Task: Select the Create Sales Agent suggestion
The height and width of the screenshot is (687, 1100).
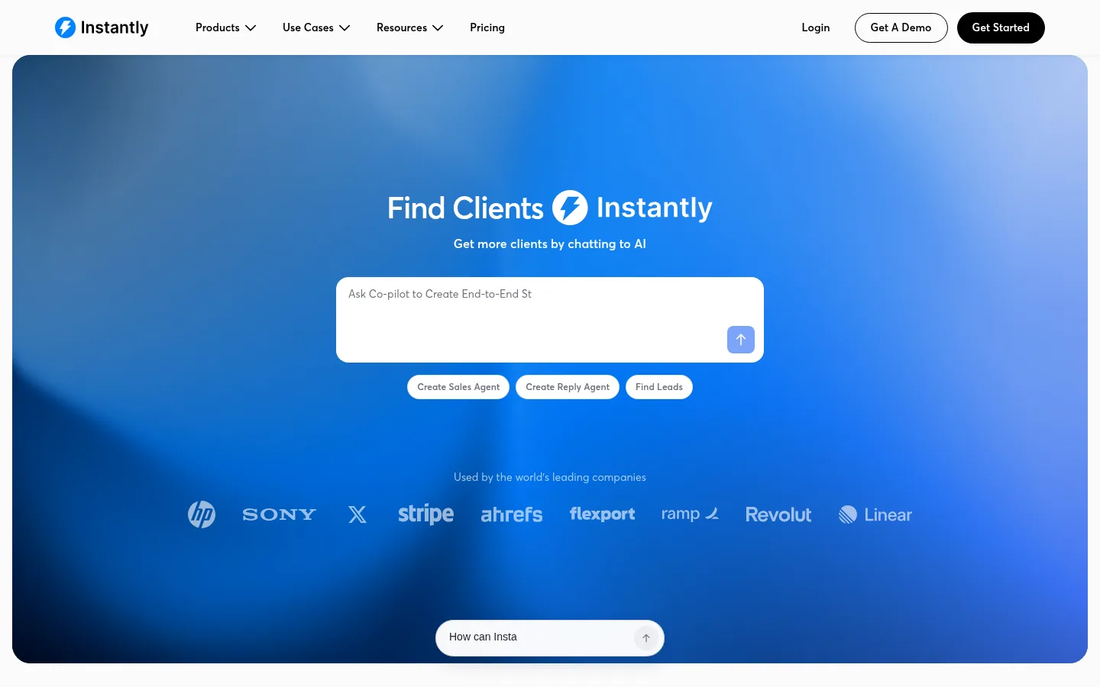Action: [458, 387]
